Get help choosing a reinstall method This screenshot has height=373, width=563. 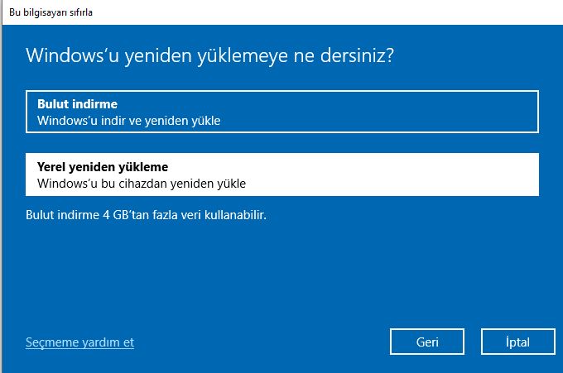click(x=79, y=342)
